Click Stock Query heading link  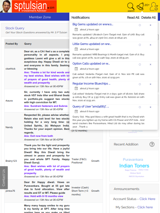15,28
